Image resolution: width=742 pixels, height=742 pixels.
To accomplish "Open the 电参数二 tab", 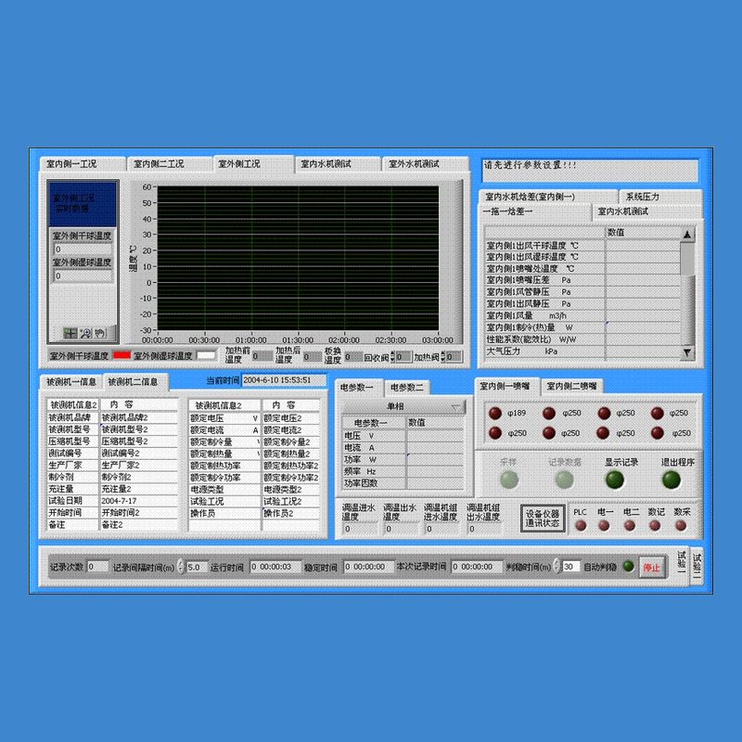I will click(407, 388).
